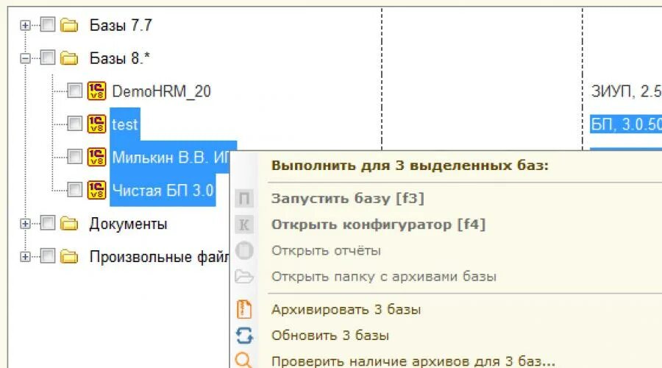Select the Милькин В.В. ИП base name
The width and height of the screenshot is (662, 368).
(171, 158)
